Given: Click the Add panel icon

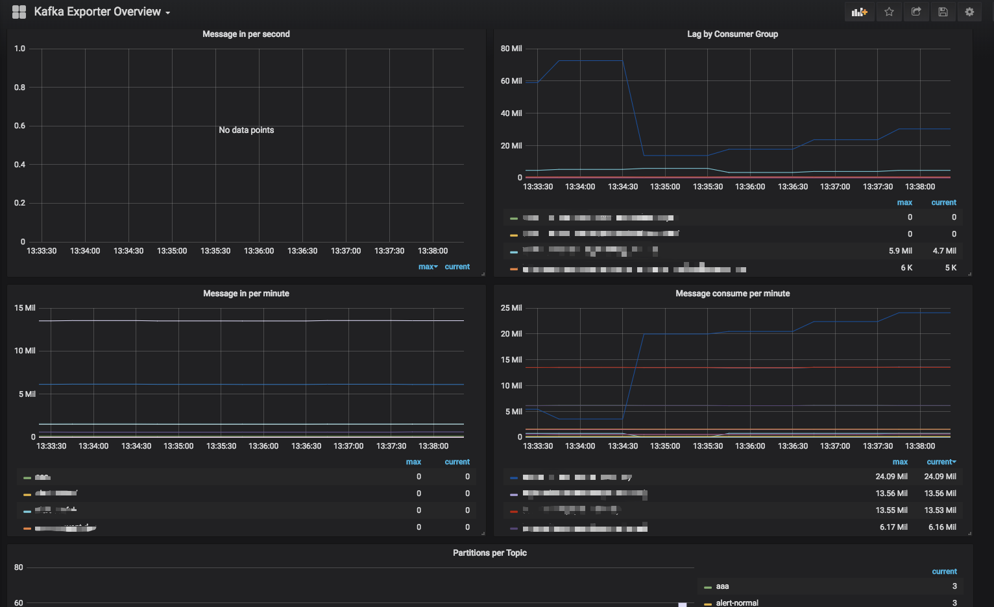Looking at the screenshot, I should [x=859, y=12].
